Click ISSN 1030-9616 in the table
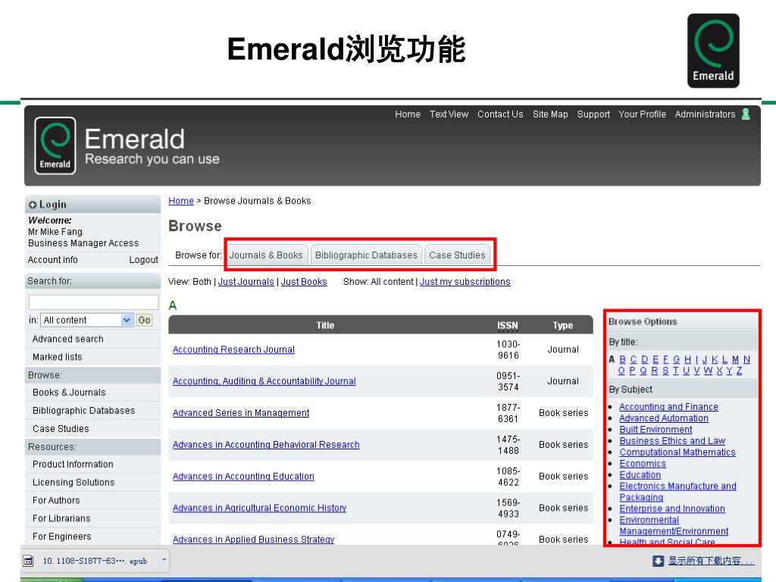The height and width of the screenshot is (582, 776). (508, 350)
